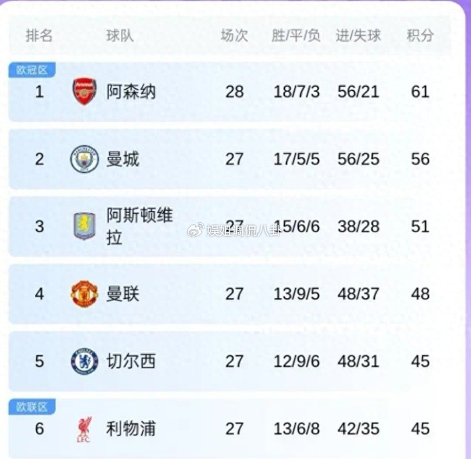Click the Manchester City club crest
This screenshot has height=459, width=471.
85,159
